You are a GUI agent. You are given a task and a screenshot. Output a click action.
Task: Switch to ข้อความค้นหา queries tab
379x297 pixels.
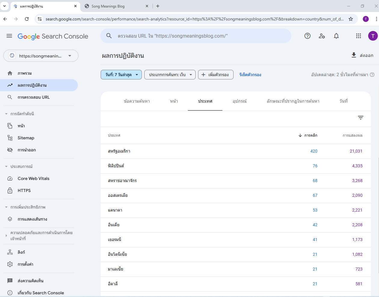137,101
